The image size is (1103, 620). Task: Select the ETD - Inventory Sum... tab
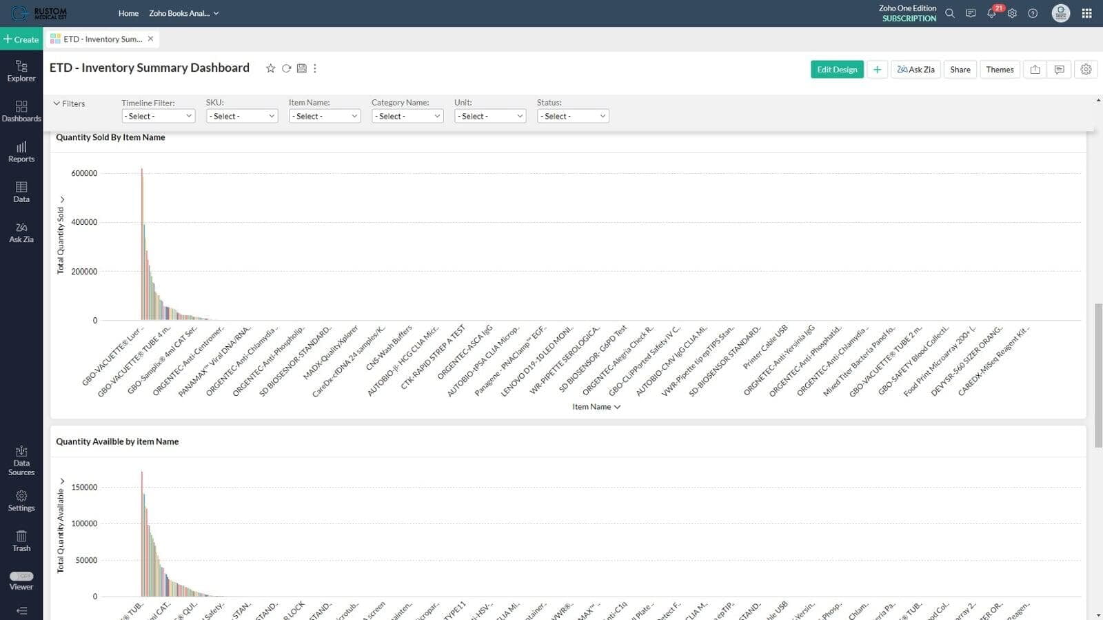(102, 39)
